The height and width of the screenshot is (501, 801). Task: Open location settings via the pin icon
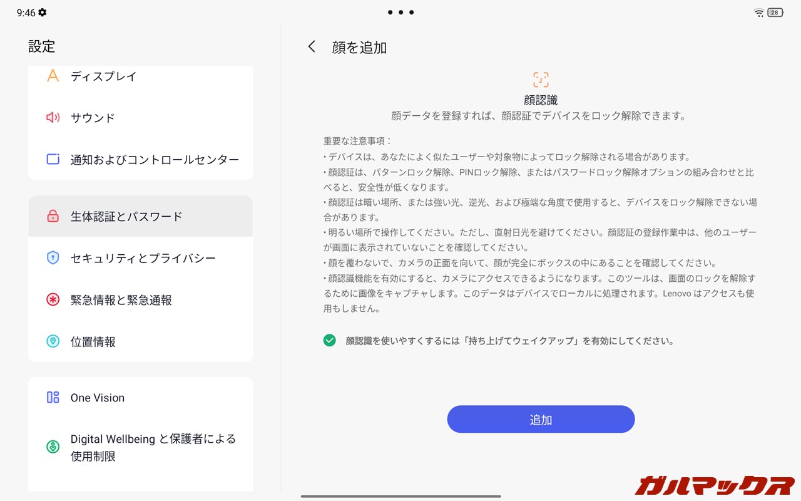53,341
